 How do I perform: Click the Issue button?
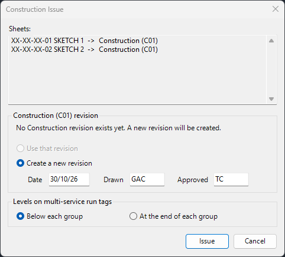point(207,241)
